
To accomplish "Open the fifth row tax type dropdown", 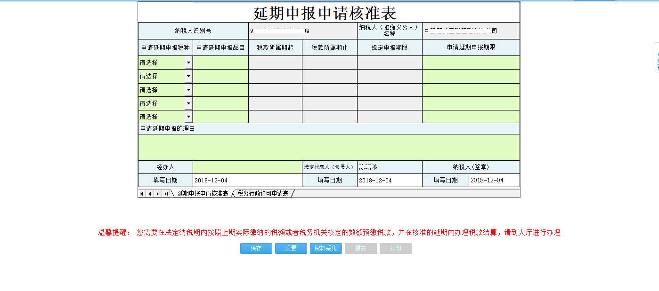I will click(187, 116).
